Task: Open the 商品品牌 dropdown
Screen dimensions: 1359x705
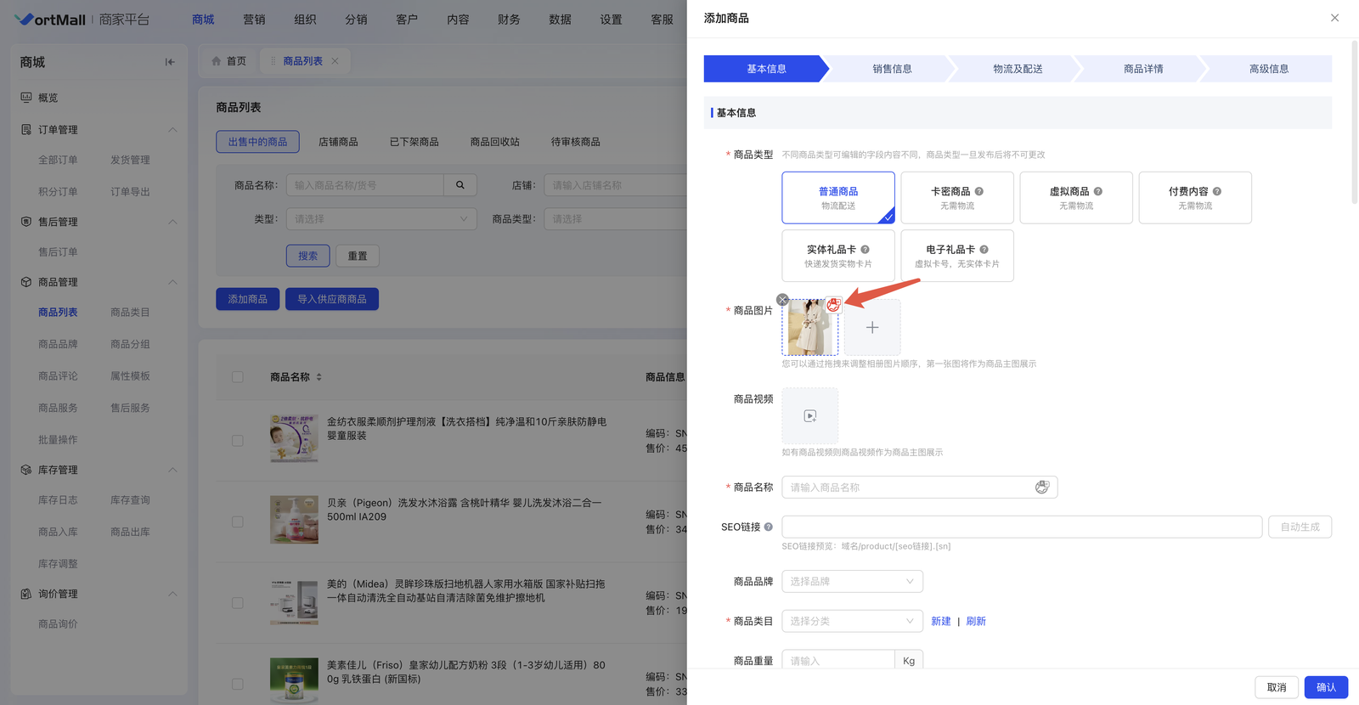Action: click(x=851, y=582)
